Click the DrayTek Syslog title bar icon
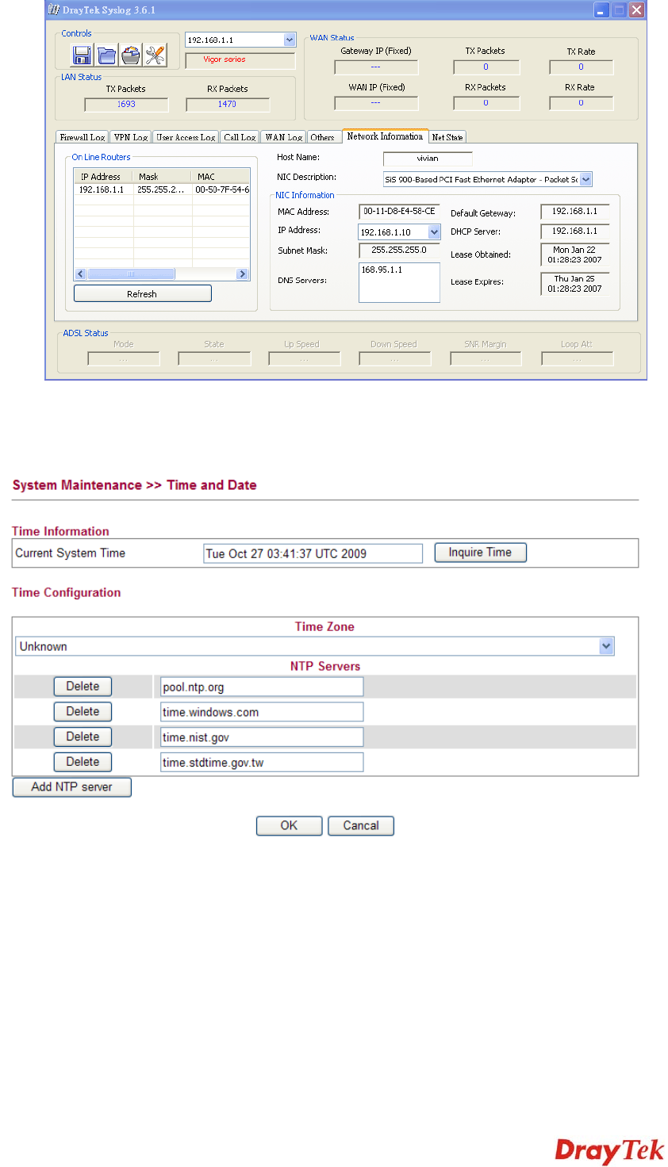The height and width of the screenshot is (1167, 668). click(x=54, y=10)
